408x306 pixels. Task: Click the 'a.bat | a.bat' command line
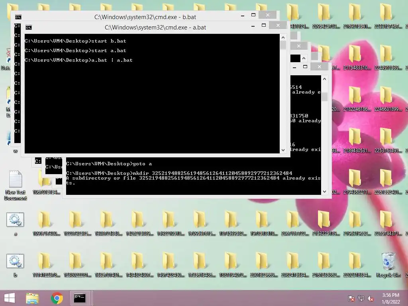[x=78, y=60]
